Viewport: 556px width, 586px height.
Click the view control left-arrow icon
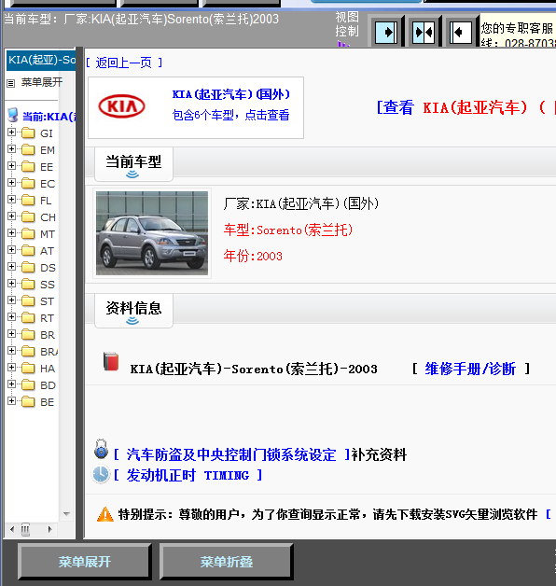461,32
